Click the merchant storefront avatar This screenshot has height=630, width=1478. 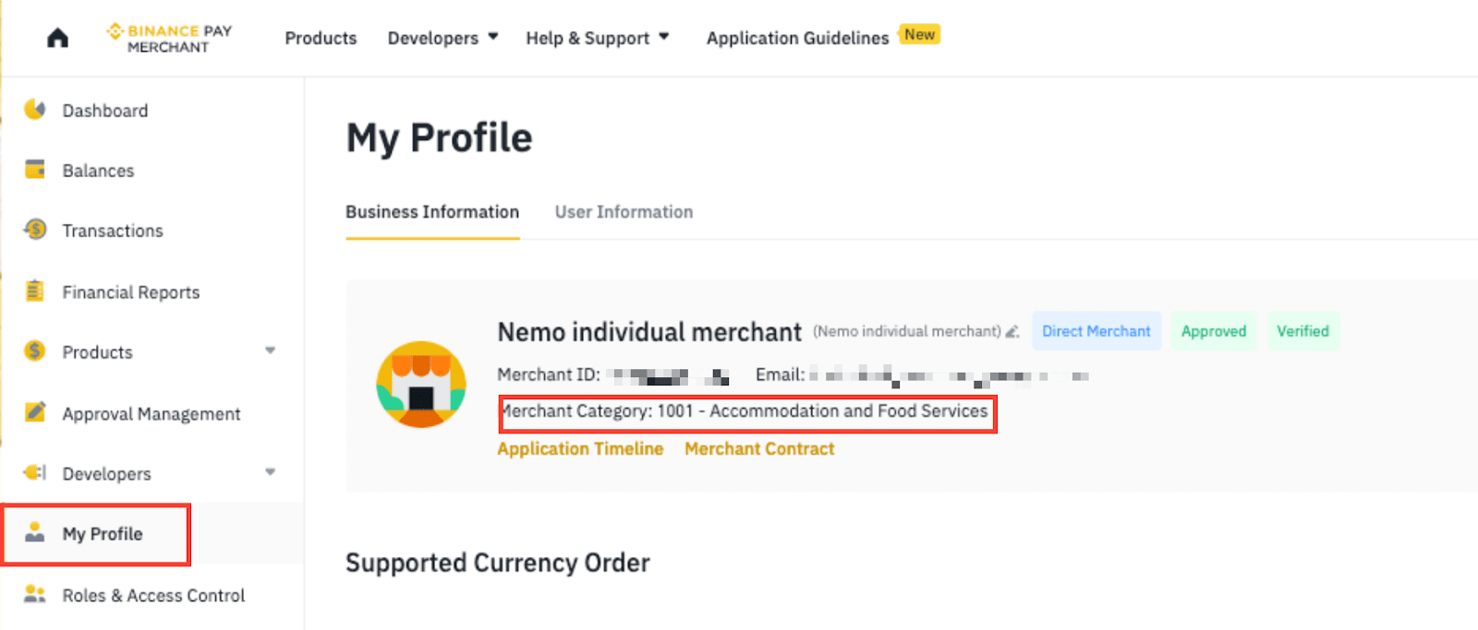coord(421,385)
